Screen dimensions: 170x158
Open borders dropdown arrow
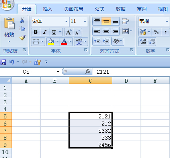click(x=42, y=42)
